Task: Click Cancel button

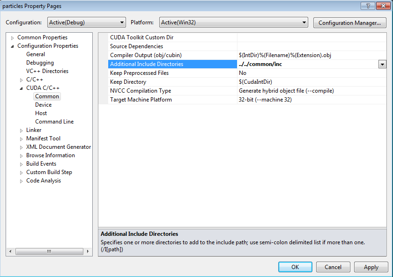Action: [333, 267]
